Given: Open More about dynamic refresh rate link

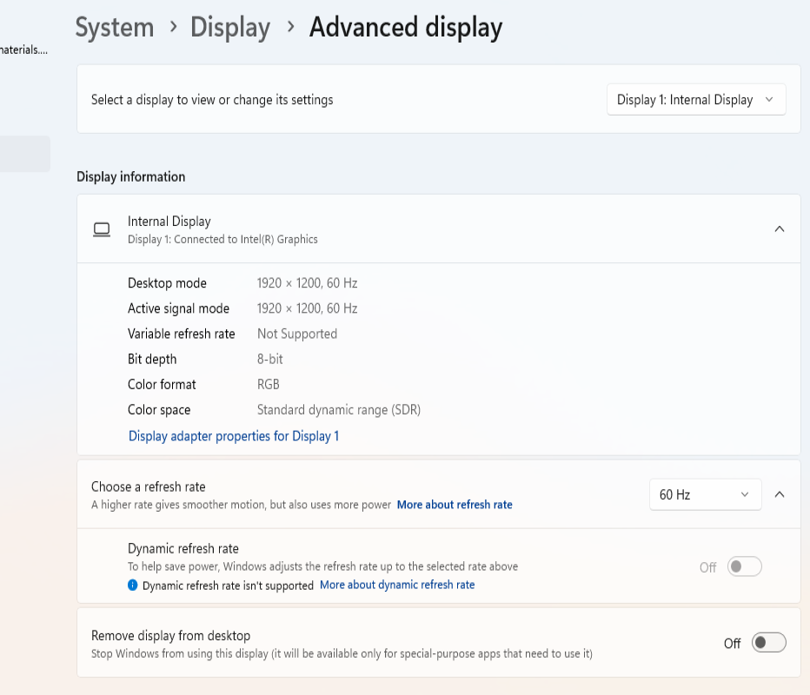Looking at the screenshot, I should click(x=397, y=585).
